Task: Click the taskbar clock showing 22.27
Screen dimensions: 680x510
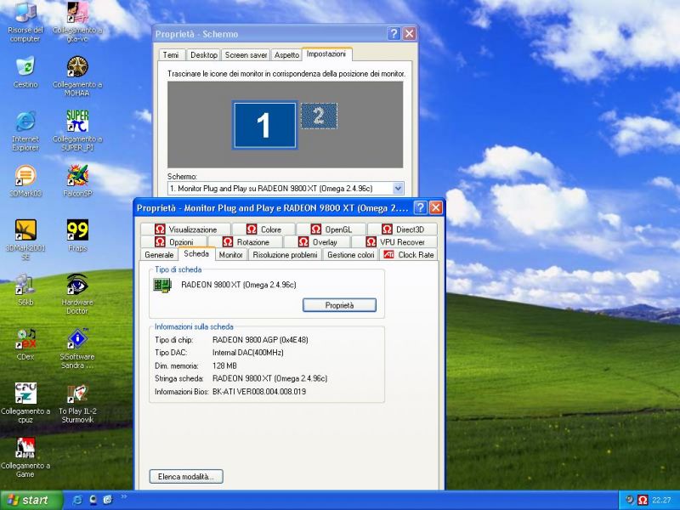Action: [x=661, y=500]
